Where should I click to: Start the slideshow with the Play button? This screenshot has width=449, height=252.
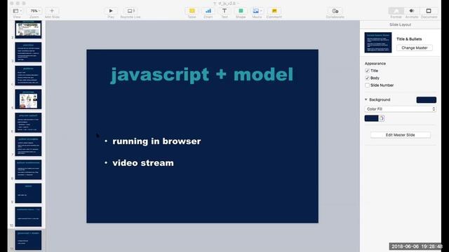pos(111,11)
